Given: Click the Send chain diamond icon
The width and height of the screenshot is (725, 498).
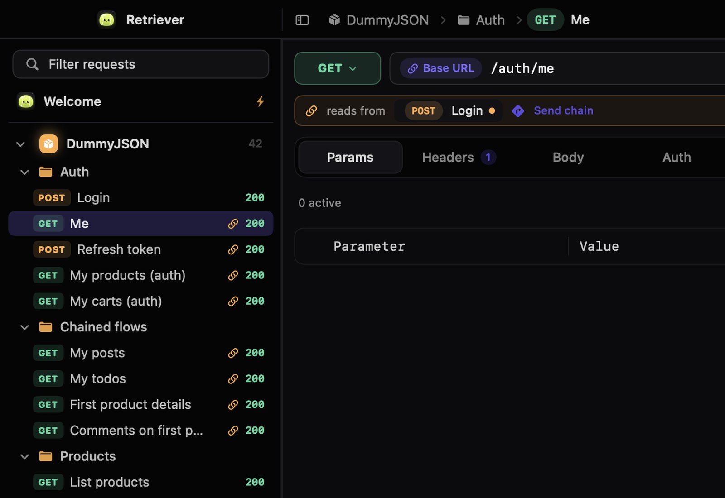Looking at the screenshot, I should 518,111.
